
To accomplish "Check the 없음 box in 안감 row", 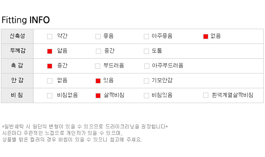I will point(50,81).
